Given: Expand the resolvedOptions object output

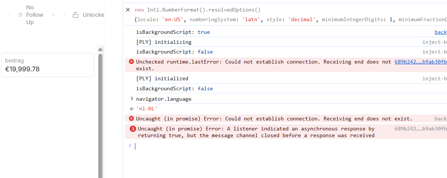Looking at the screenshot, I should 290,20.
